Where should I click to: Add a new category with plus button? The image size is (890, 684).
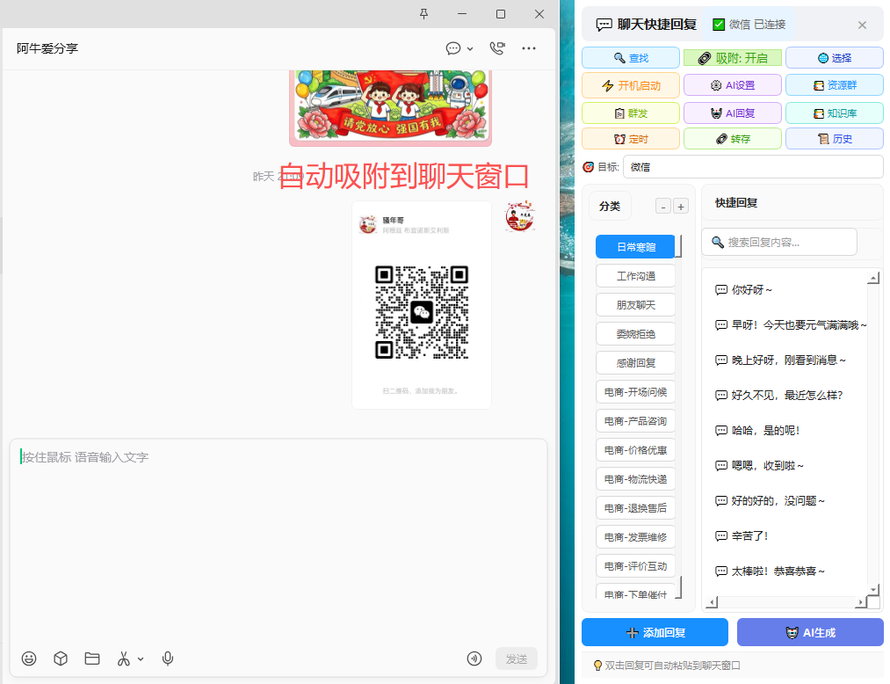(x=681, y=207)
